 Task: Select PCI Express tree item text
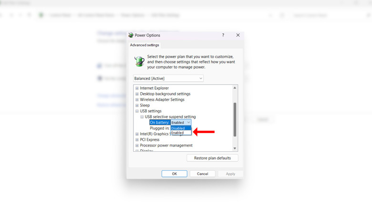pyautogui.click(x=150, y=140)
